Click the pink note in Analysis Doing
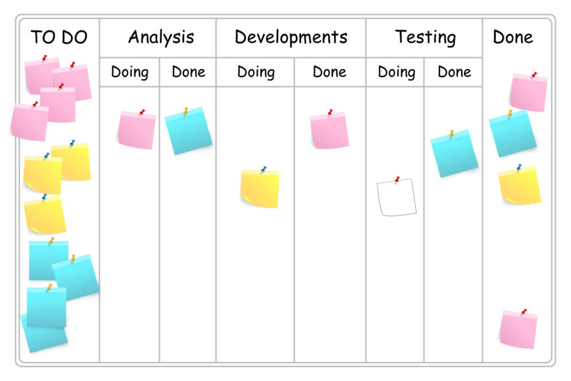571x381 pixels. click(137, 130)
